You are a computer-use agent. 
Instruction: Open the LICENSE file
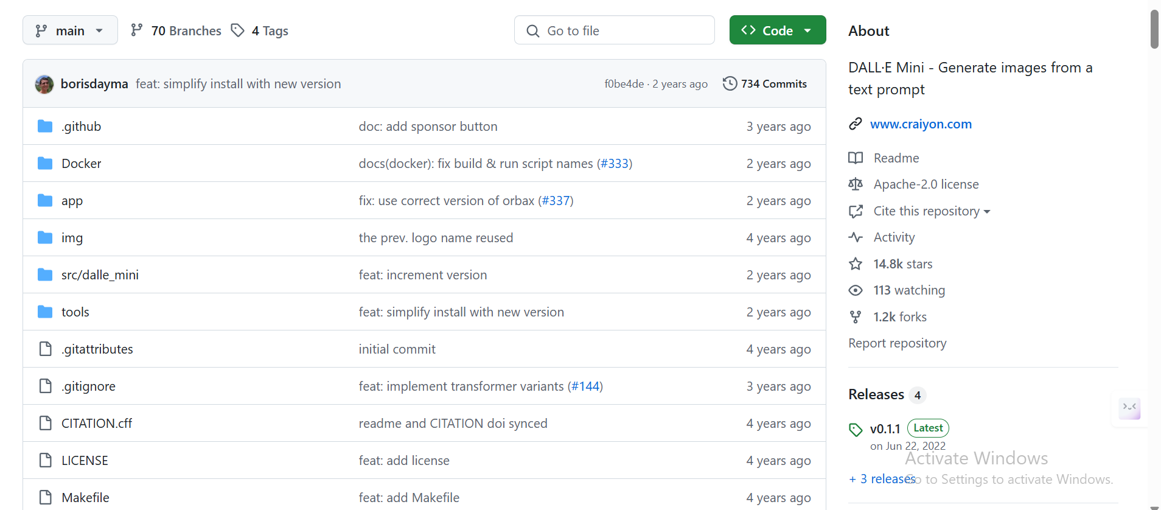(85, 461)
